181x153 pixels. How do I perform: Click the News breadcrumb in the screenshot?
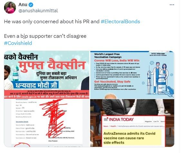tap(106, 126)
